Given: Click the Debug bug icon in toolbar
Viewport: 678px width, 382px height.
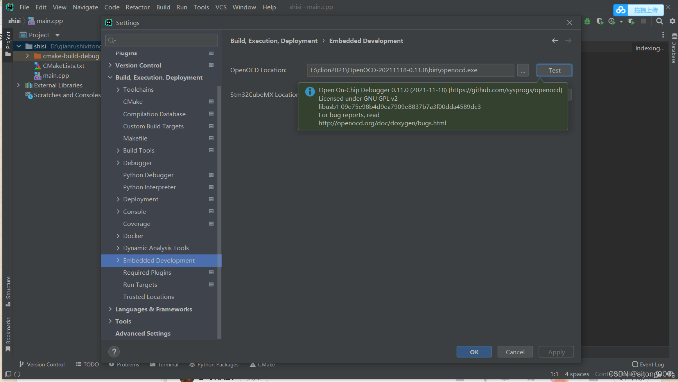Looking at the screenshot, I should coord(587,21).
